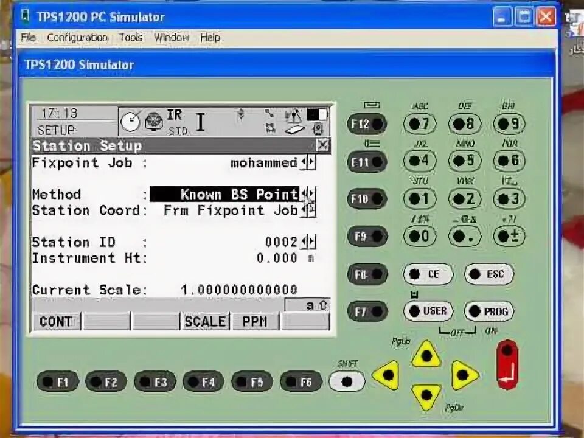
Task: Click the Station ID value 0002
Action: click(x=281, y=242)
